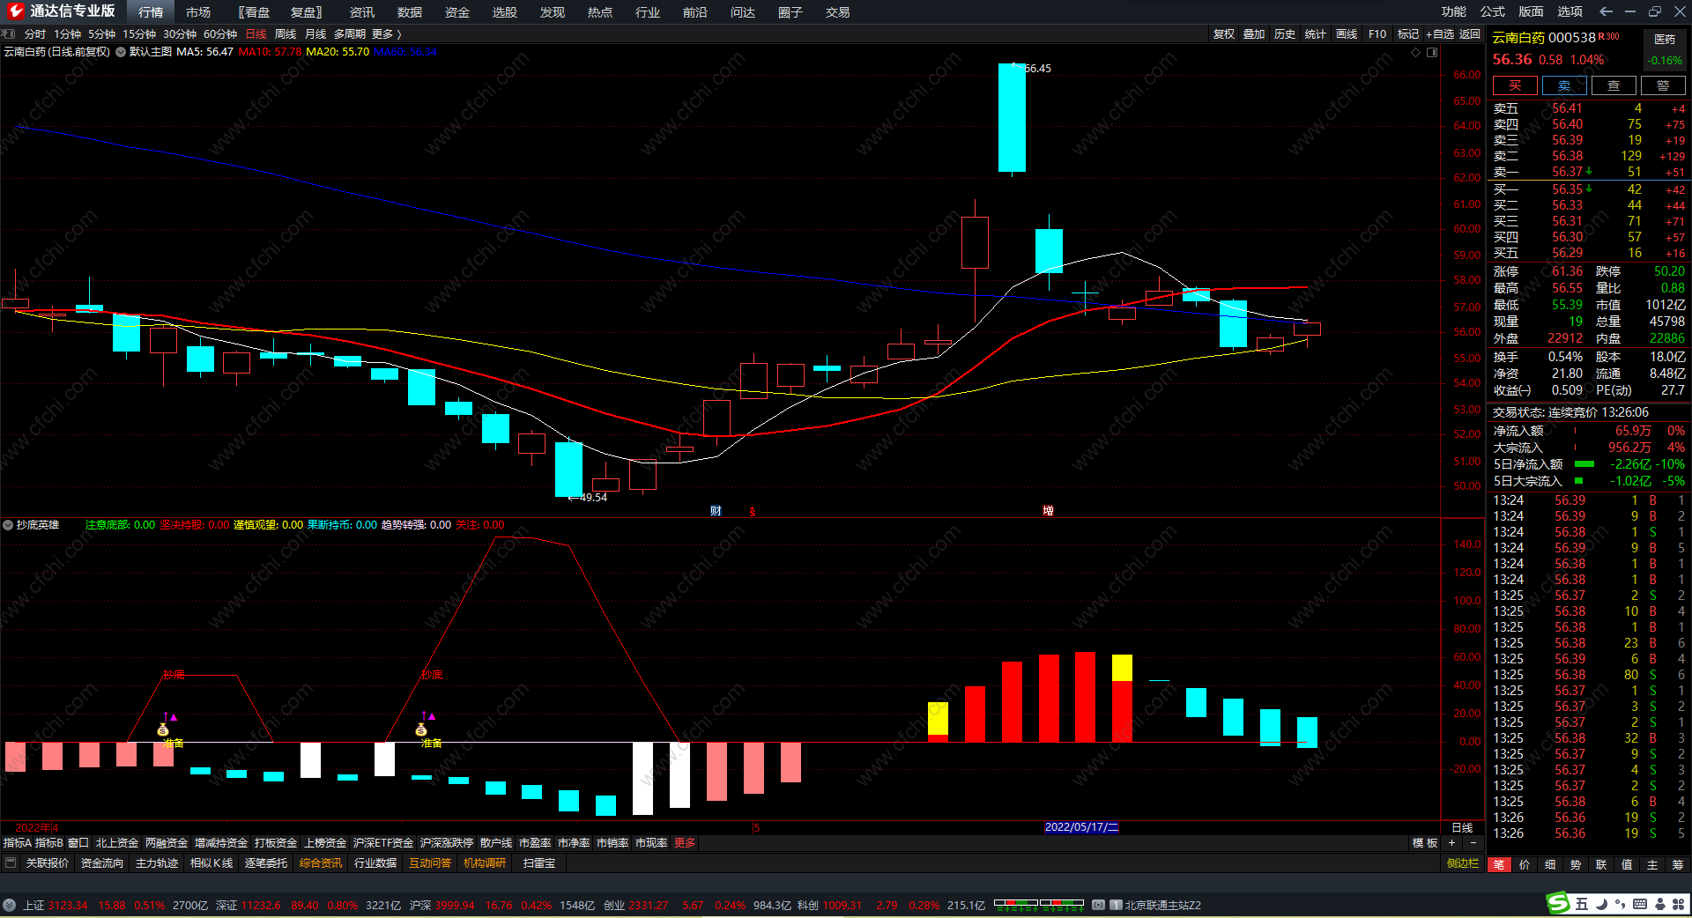
Task: Switch to 值 value view
Action: tap(1627, 864)
